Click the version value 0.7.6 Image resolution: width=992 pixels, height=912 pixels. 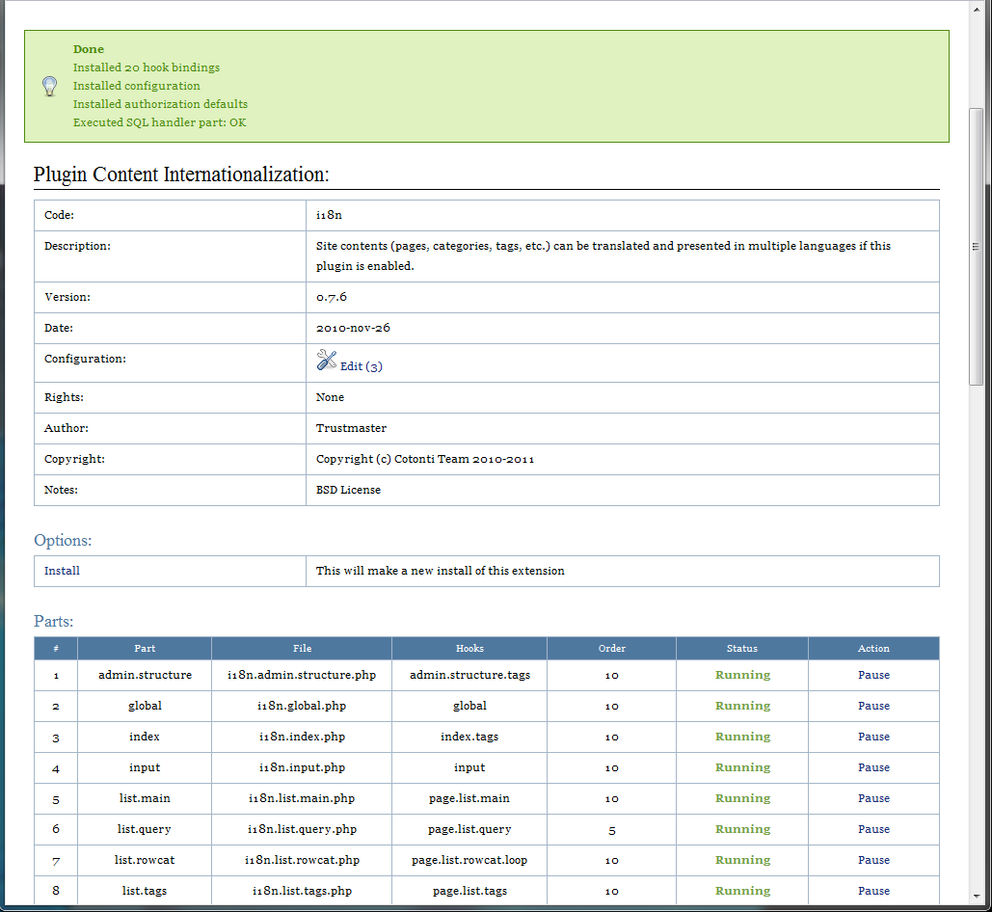point(332,297)
